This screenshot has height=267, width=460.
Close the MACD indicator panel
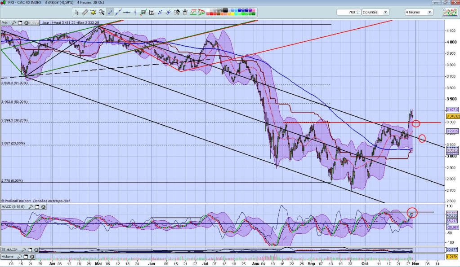43,207
